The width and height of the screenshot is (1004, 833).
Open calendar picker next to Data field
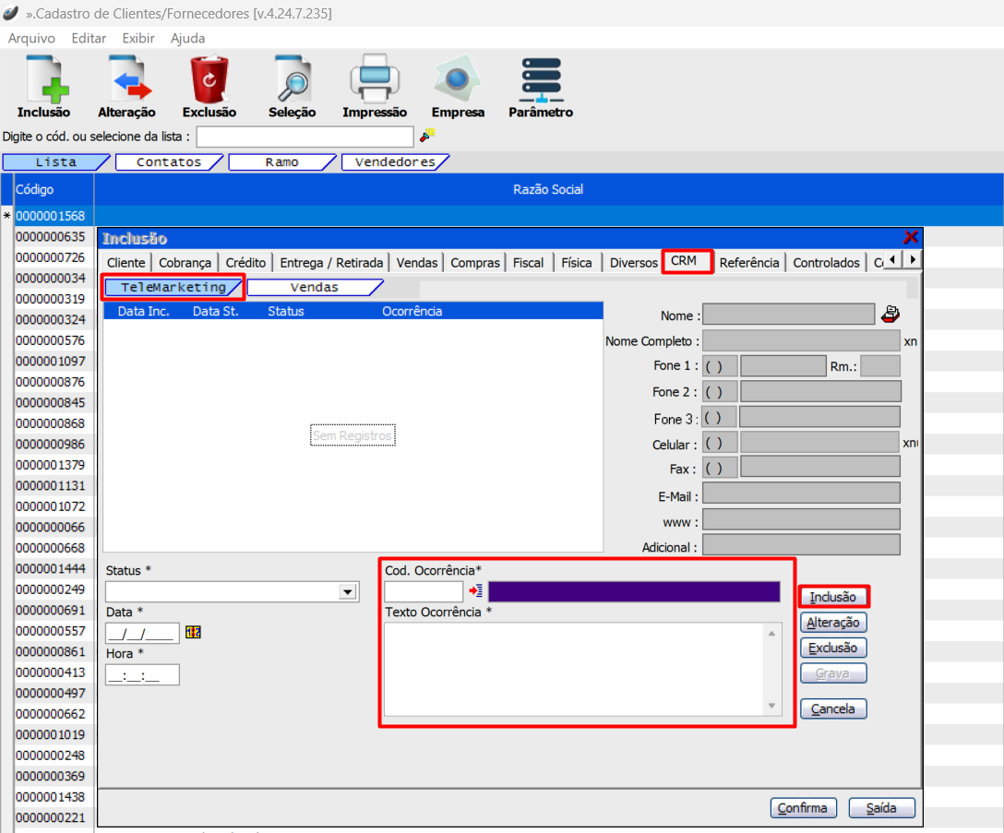[x=193, y=633]
